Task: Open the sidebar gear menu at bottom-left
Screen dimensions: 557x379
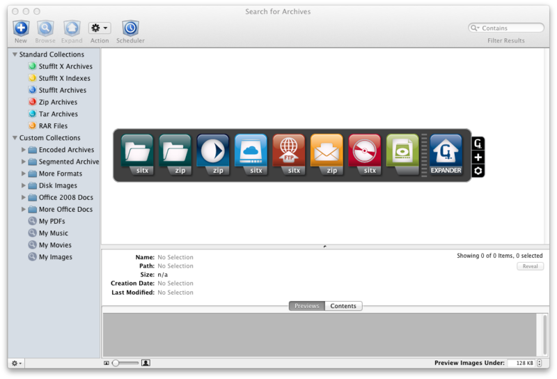Action: tap(16, 363)
